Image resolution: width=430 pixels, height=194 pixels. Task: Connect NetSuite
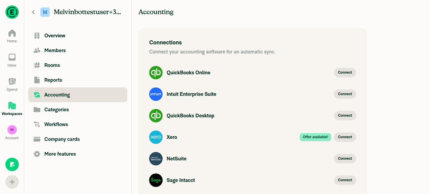point(345,159)
